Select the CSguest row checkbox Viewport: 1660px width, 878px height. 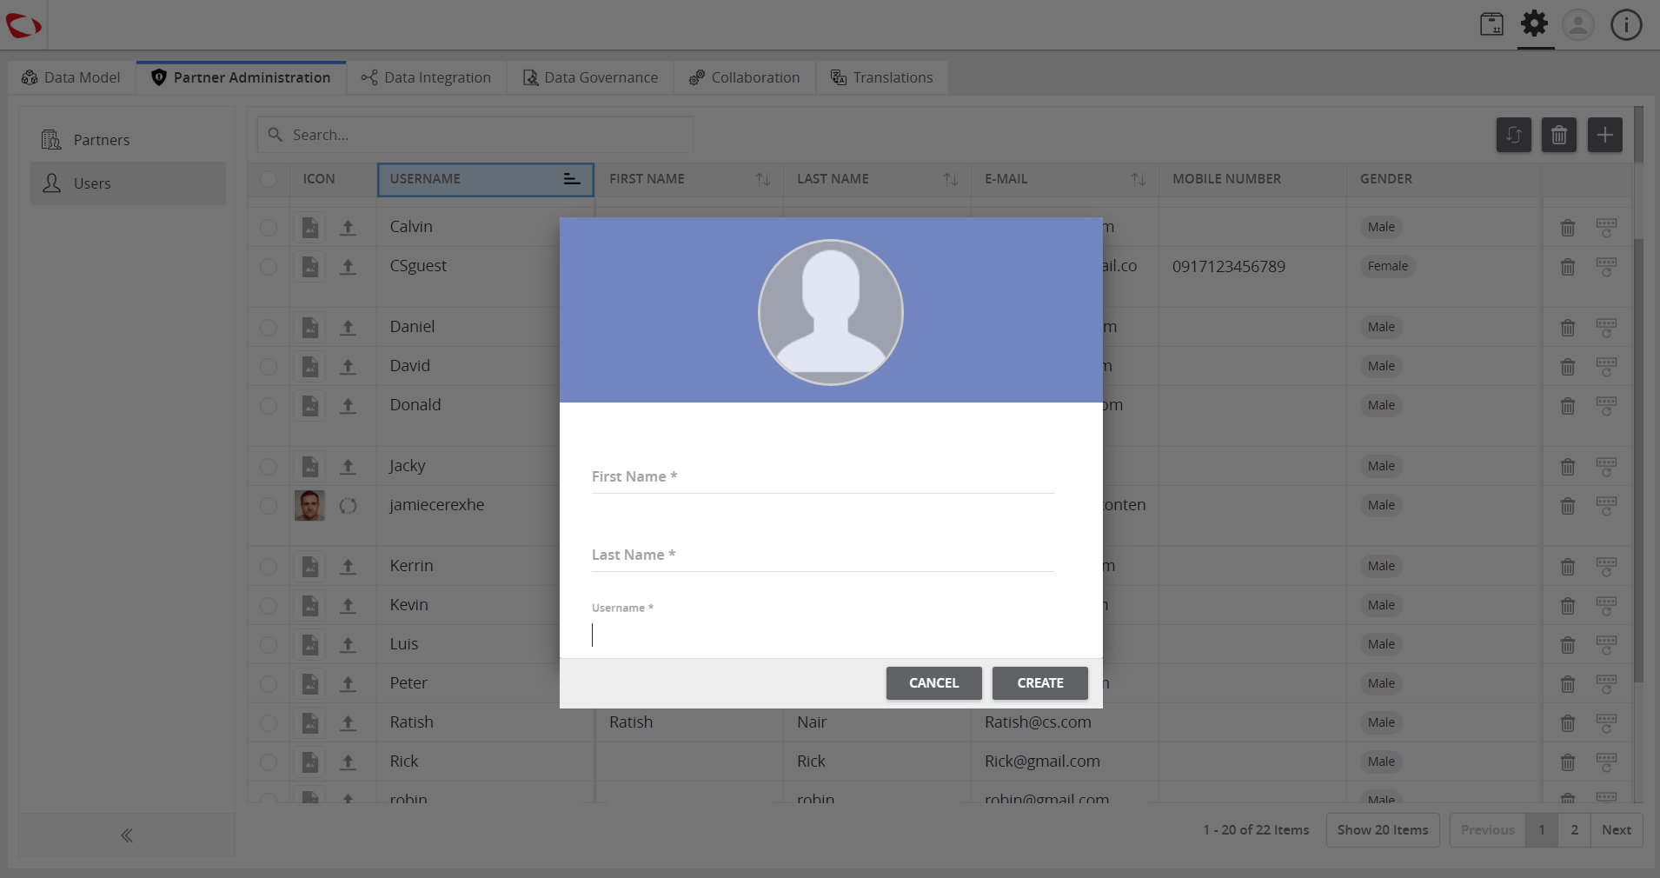point(269,267)
